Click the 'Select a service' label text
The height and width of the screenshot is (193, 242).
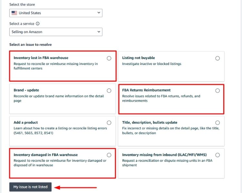pos(22,23)
